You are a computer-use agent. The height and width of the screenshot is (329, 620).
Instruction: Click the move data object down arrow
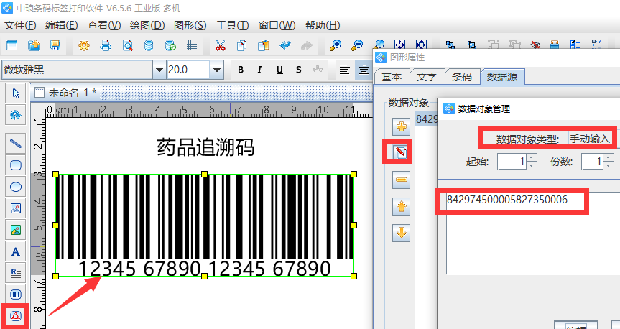click(x=401, y=233)
